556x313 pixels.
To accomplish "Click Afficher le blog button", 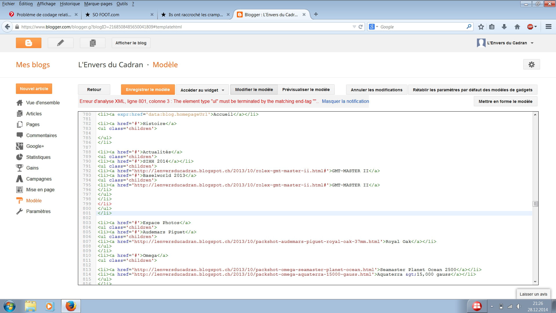I will (x=131, y=43).
